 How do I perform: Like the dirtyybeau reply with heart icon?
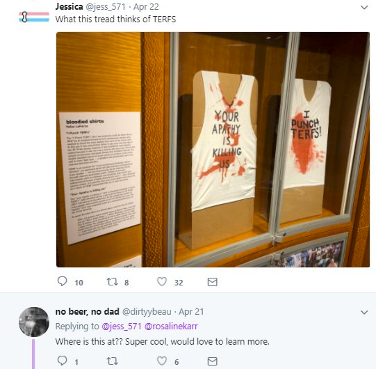[x=162, y=361]
